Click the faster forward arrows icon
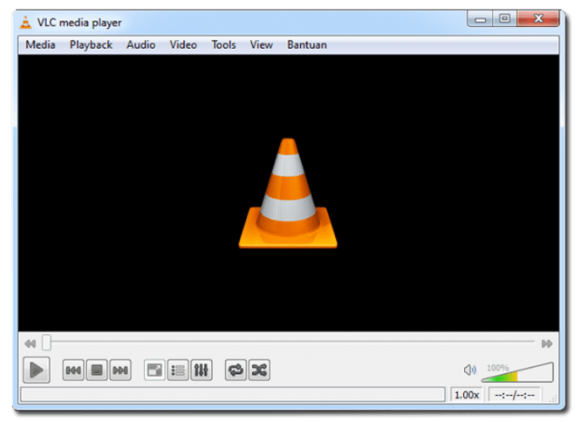The image size is (580, 422). (547, 344)
